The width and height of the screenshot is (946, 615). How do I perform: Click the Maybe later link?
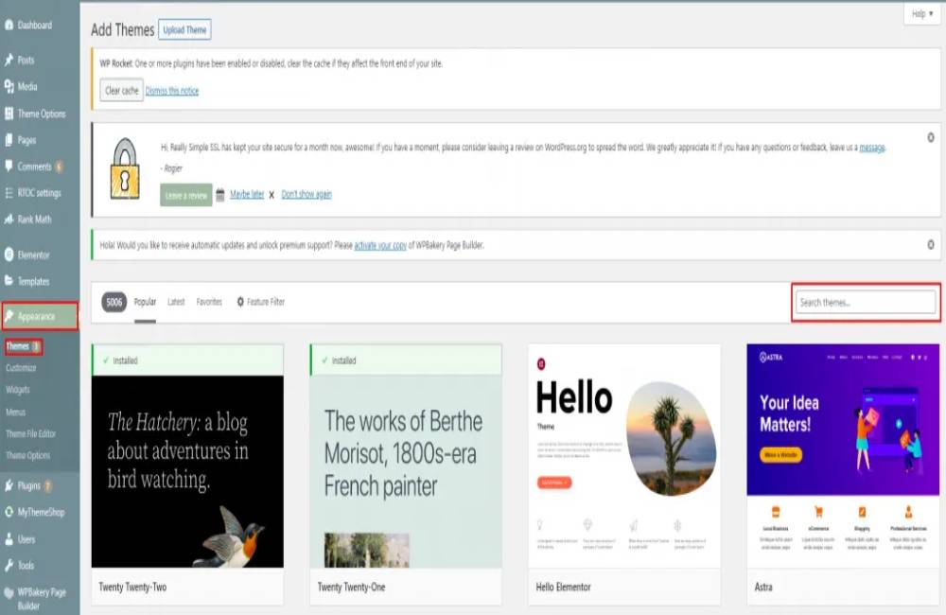click(x=247, y=194)
